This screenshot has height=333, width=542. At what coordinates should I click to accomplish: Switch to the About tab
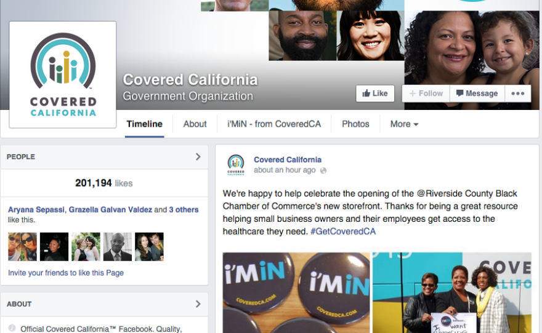tap(195, 124)
